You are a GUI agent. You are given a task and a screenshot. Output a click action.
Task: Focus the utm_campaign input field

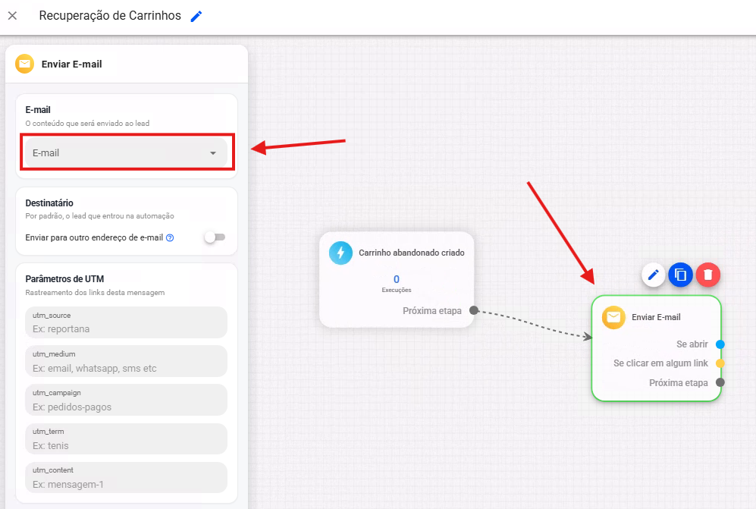126,400
